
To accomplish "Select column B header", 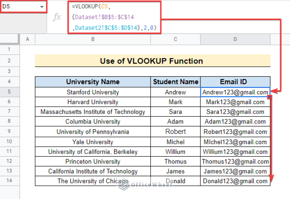I will coord(93,39).
